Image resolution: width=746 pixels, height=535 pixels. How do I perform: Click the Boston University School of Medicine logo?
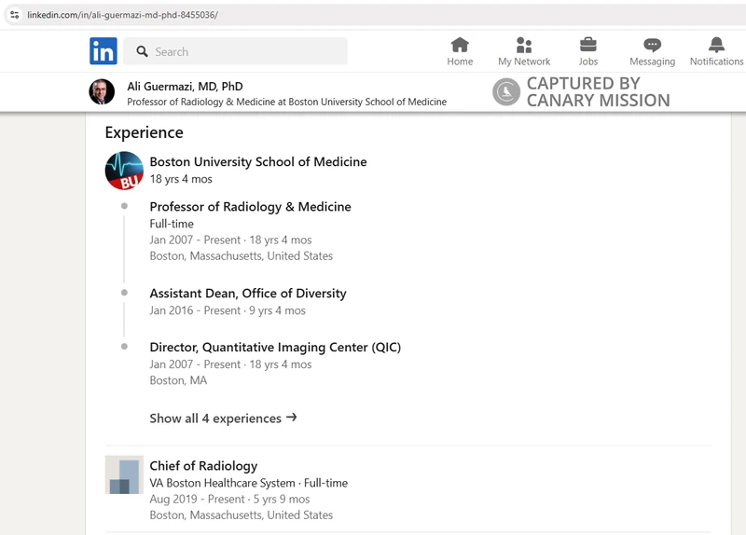124,171
